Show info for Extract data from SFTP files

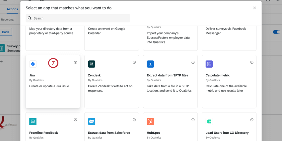[193, 62]
